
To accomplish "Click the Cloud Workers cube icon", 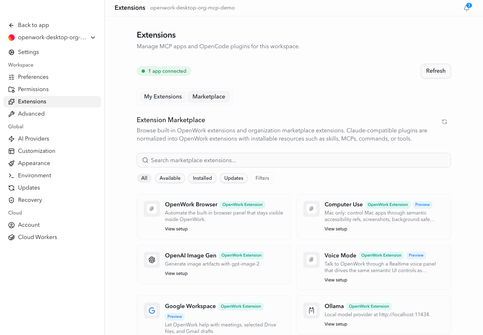I will [x=11, y=237].
